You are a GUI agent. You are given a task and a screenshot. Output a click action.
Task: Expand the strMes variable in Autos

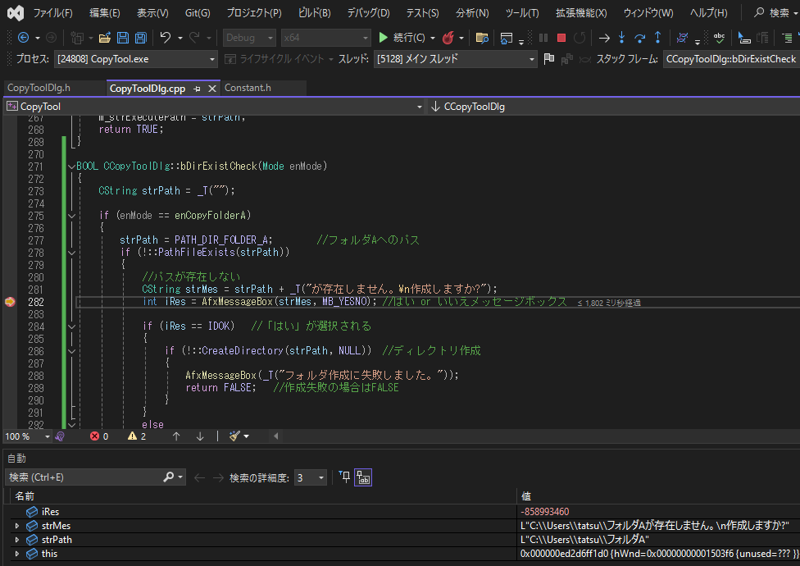click(x=17, y=526)
